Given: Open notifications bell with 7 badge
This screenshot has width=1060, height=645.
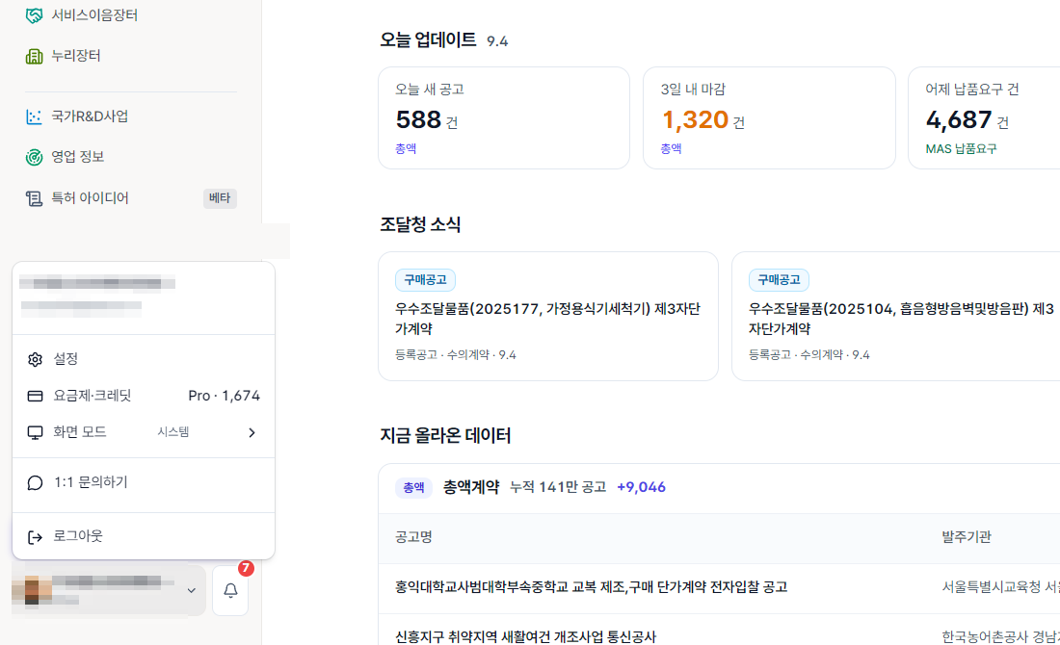Looking at the screenshot, I should click(230, 590).
